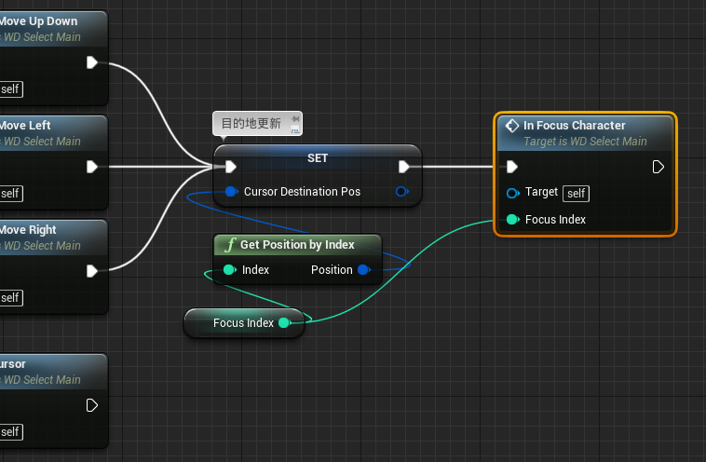Click the Position label on Get Position node
The width and height of the screenshot is (706, 462).
pos(332,270)
